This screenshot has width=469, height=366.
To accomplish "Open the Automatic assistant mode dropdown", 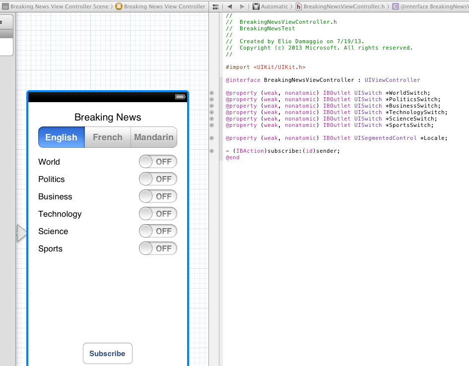I will (x=270, y=6).
